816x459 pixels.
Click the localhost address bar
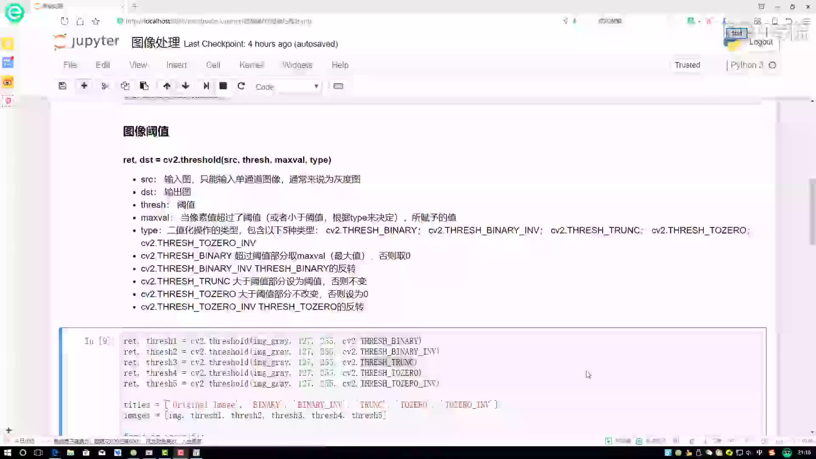tap(218, 21)
